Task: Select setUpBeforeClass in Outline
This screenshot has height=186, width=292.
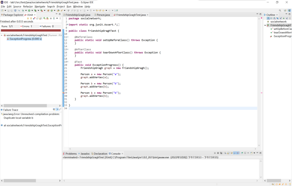Action: pyautogui.click(x=281, y=29)
